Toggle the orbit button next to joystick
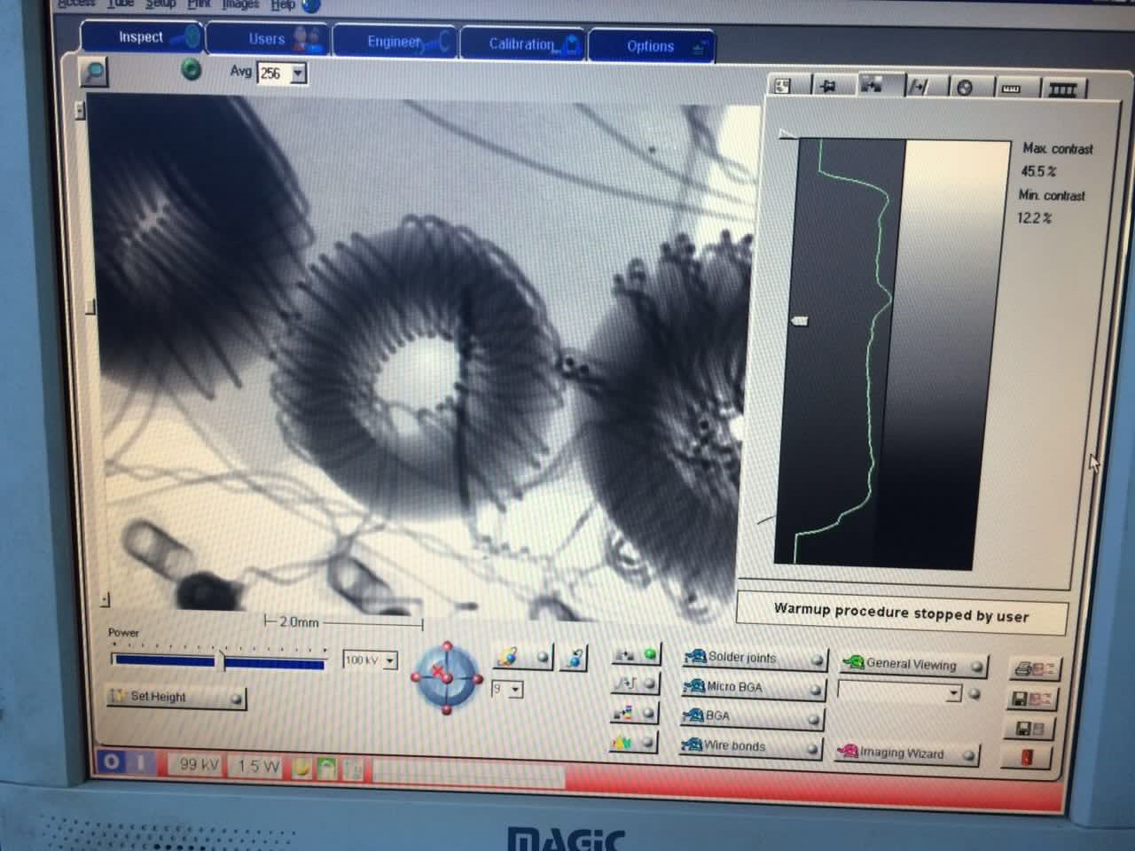 [x=522, y=657]
